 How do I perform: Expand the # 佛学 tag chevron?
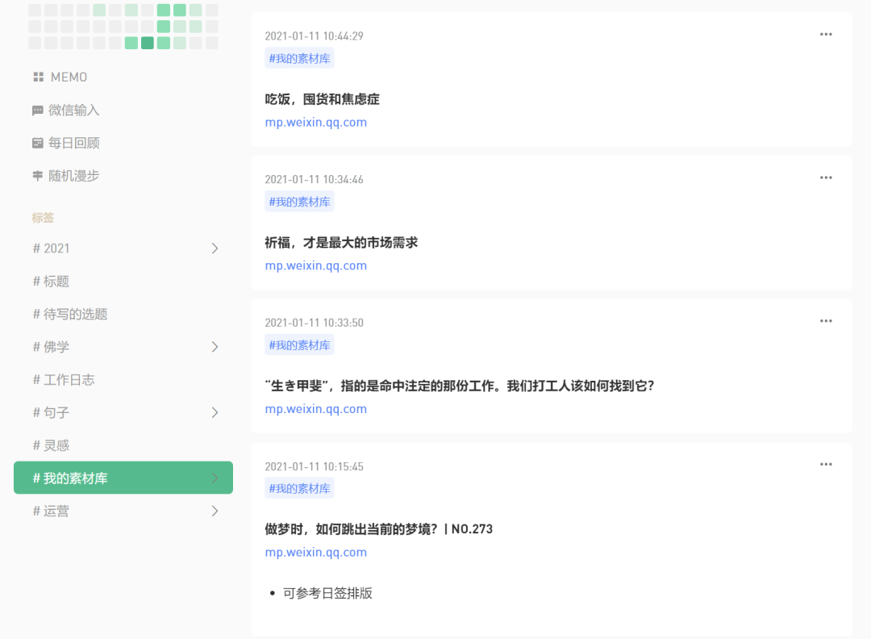pyautogui.click(x=215, y=347)
